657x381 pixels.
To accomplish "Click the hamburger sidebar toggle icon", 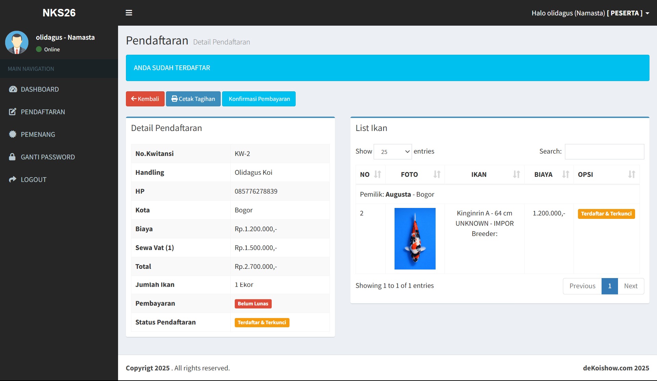I will 129,13.
